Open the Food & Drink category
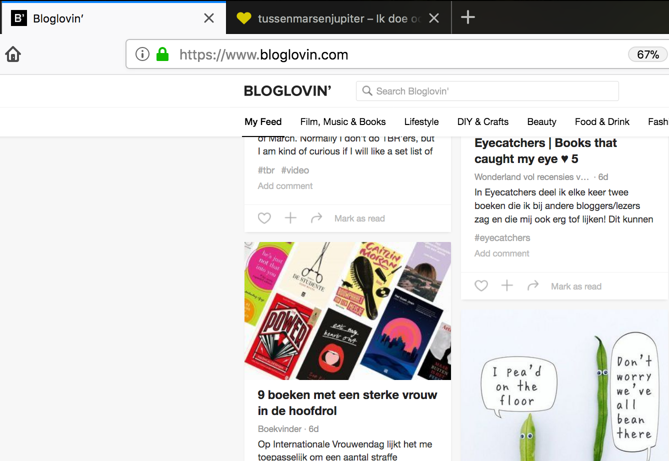 tap(602, 122)
